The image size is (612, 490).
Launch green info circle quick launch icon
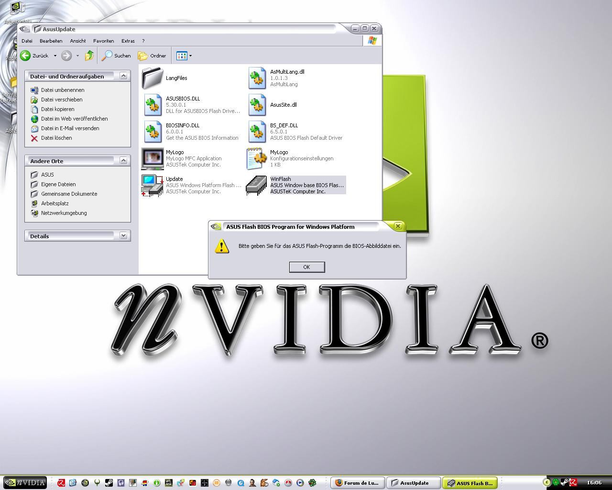(x=157, y=483)
